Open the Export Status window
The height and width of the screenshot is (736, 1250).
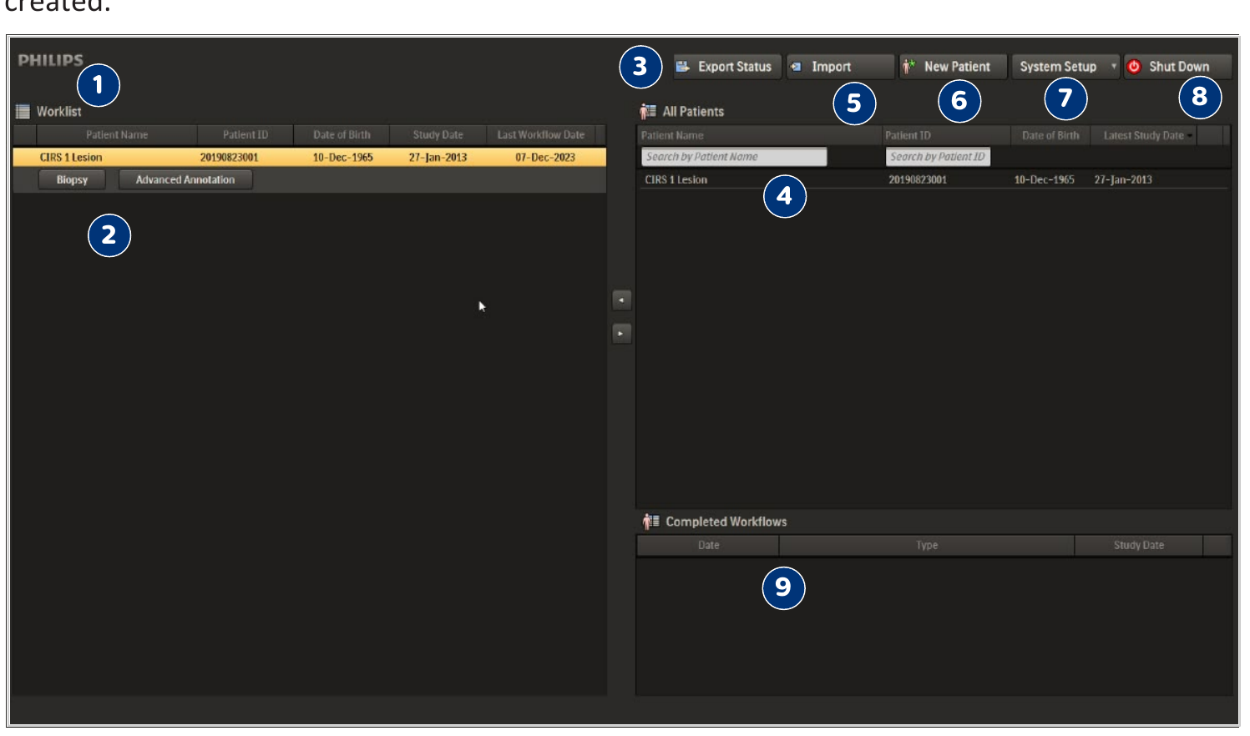pos(727,67)
